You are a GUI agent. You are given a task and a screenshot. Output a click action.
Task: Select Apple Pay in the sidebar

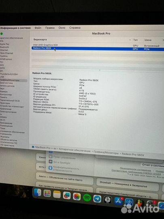tap(4, 44)
